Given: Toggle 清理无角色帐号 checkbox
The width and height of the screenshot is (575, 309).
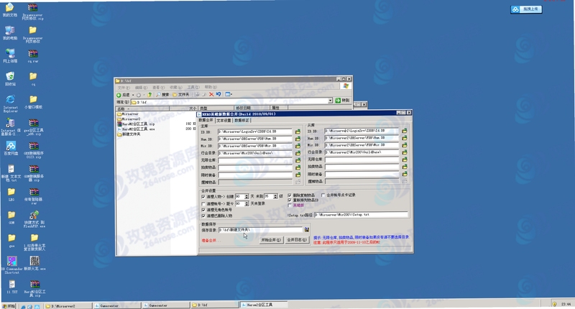Looking at the screenshot, I should [x=203, y=210].
